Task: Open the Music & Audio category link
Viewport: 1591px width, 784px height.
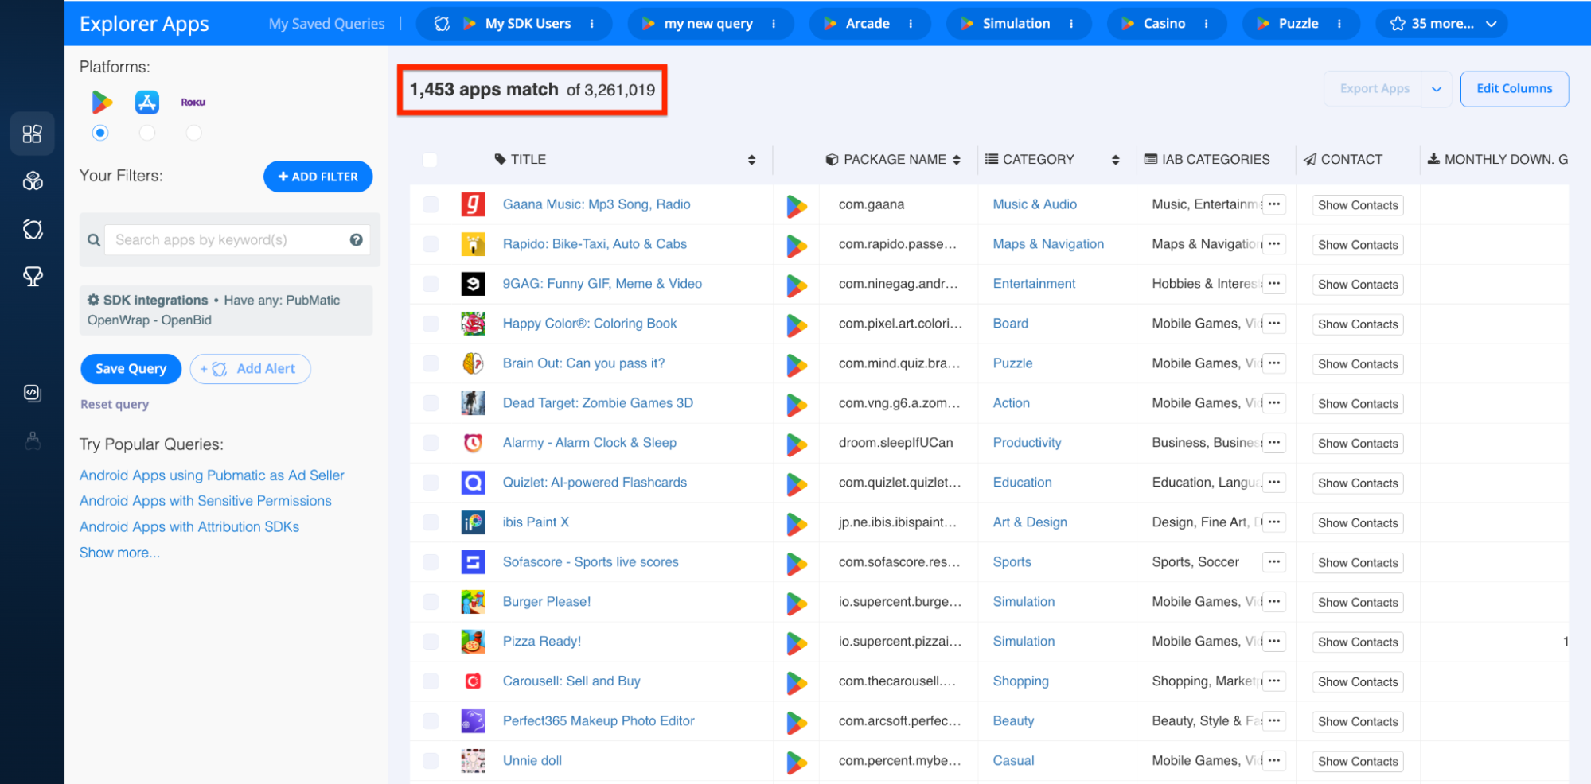Action: [x=1035, y=204]
